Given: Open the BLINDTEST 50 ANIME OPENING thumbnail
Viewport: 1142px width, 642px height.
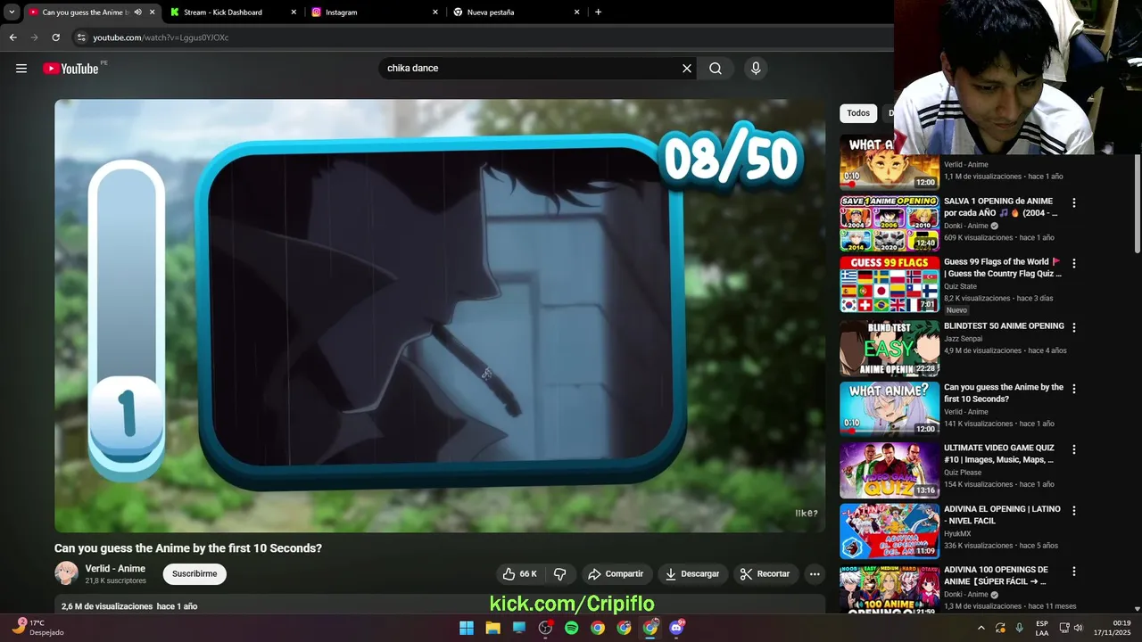Looking at the screenshot, I should [x=890, y=349].
